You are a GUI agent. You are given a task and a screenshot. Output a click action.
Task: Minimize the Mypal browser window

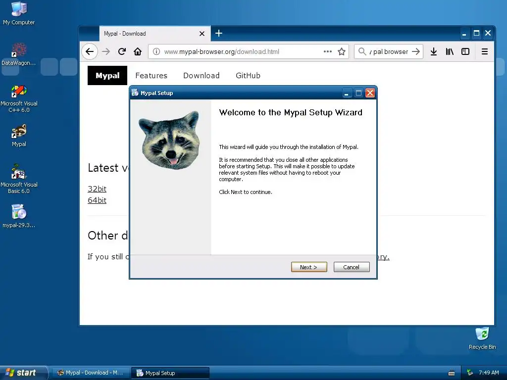(464, 33)
